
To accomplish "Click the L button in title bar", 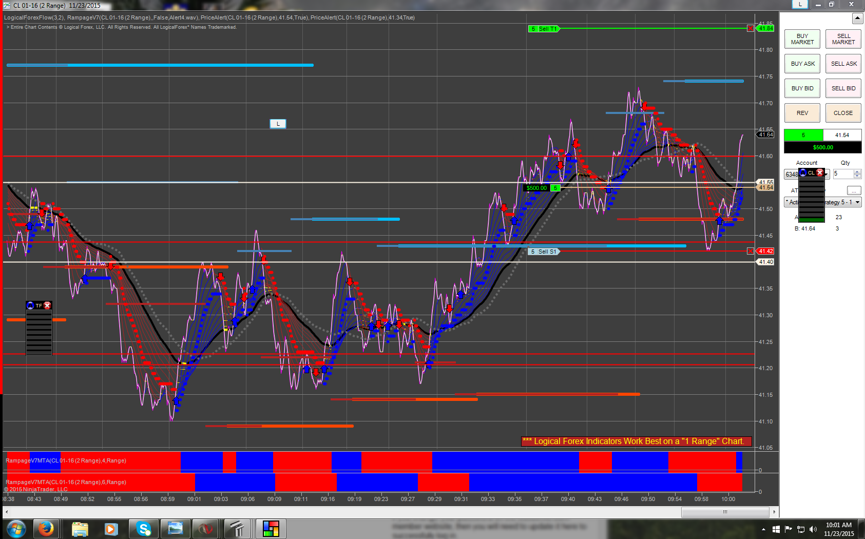I will (x=800, y=4).
